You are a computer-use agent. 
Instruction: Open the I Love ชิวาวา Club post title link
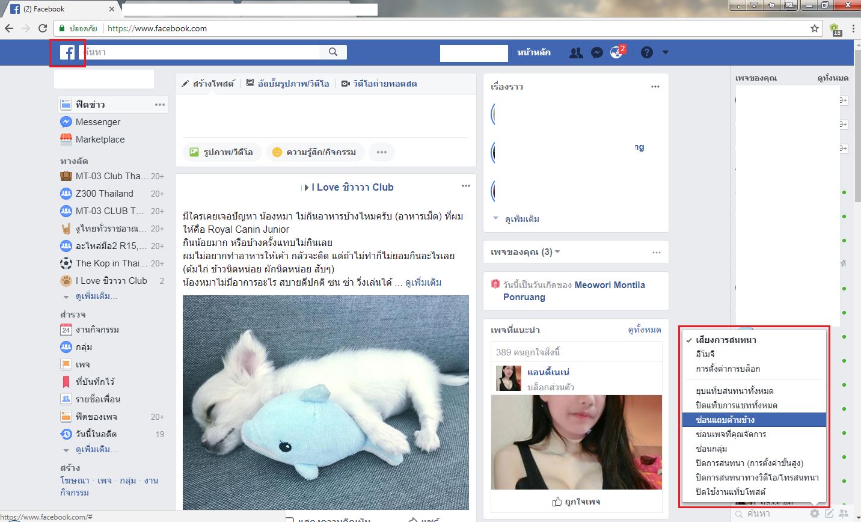coord(352,187)
